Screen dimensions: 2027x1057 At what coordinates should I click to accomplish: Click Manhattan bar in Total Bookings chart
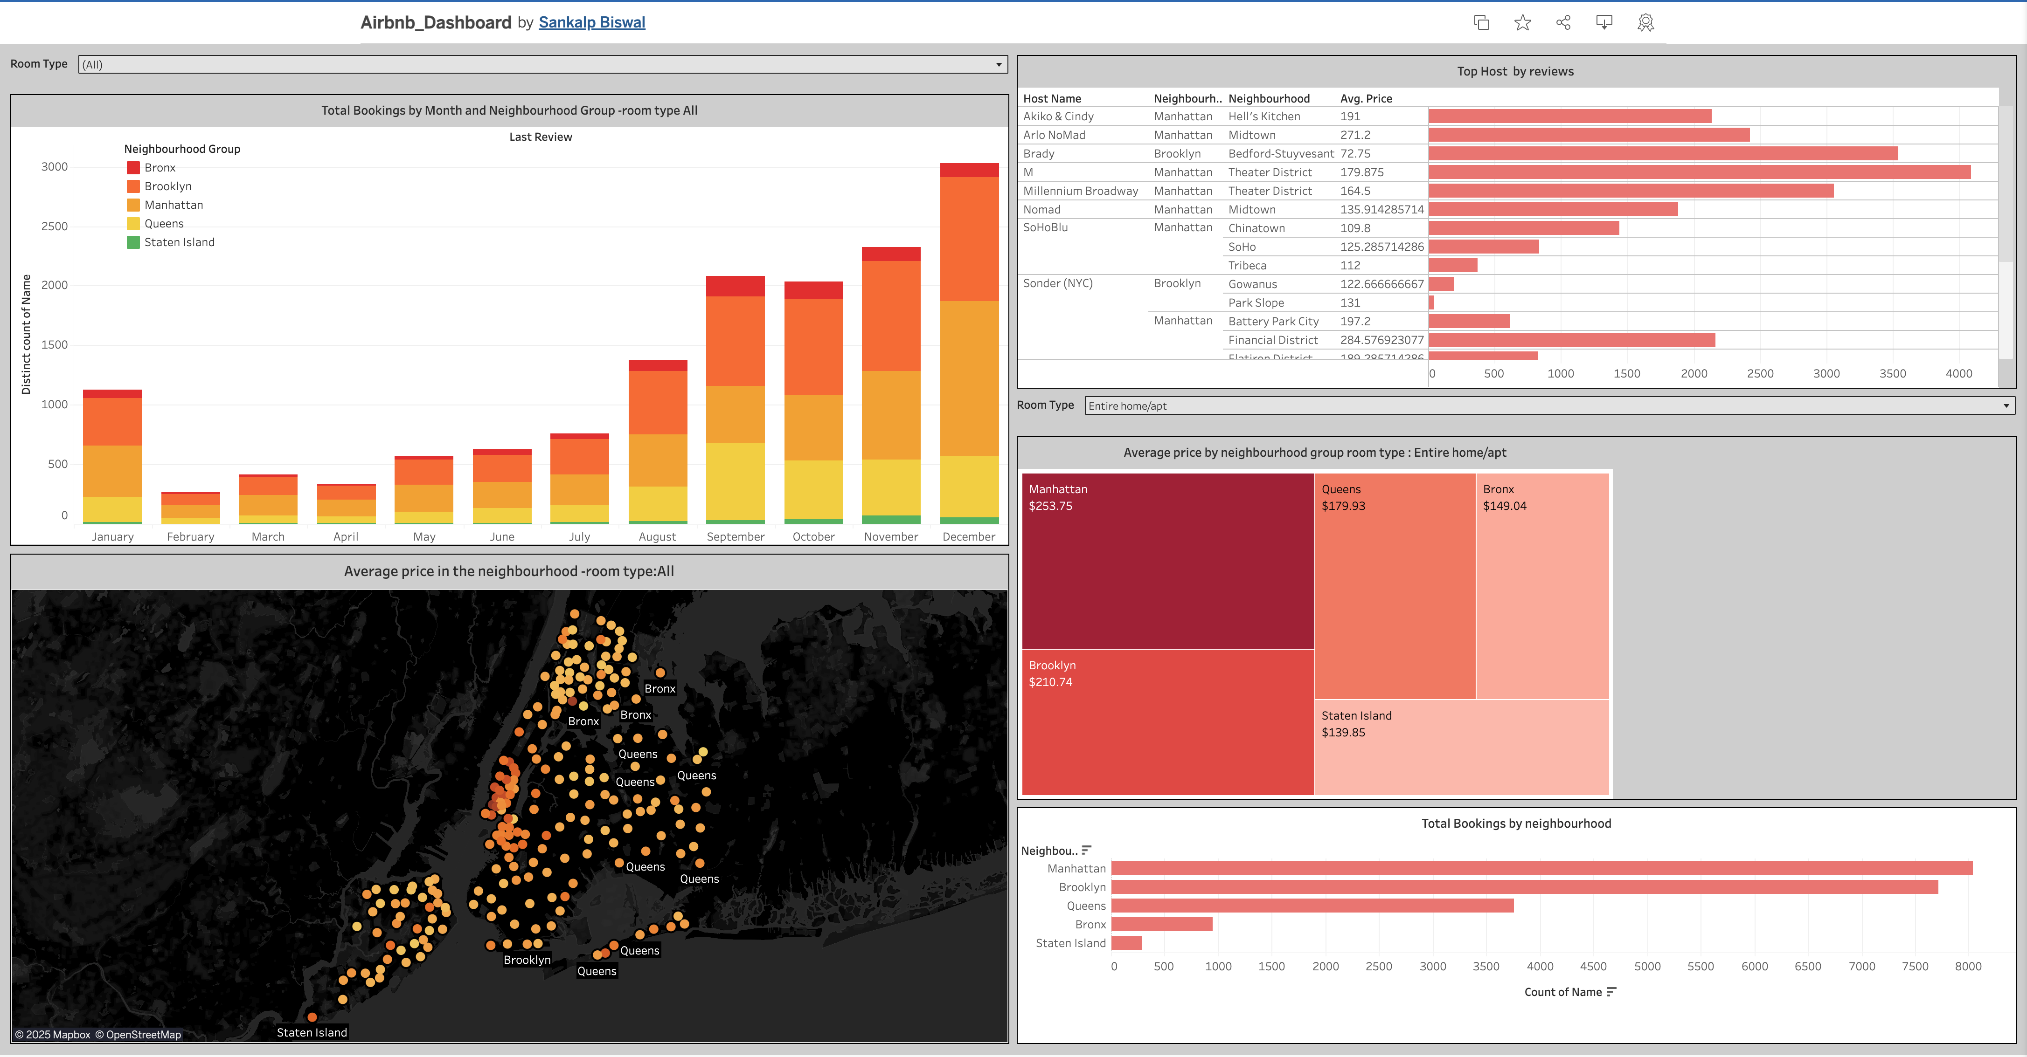[x=1541, y=868]
